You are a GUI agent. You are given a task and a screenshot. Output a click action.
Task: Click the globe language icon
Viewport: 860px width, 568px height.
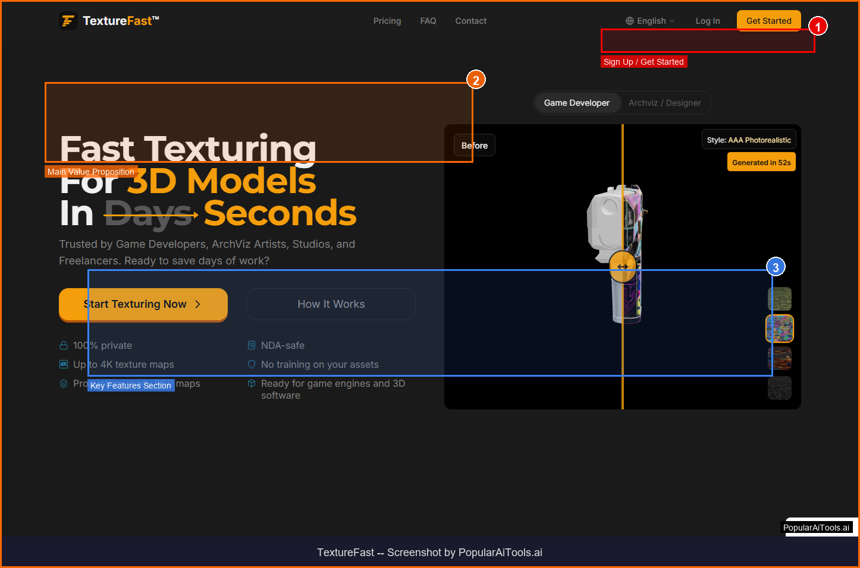[x=630, y=21]
